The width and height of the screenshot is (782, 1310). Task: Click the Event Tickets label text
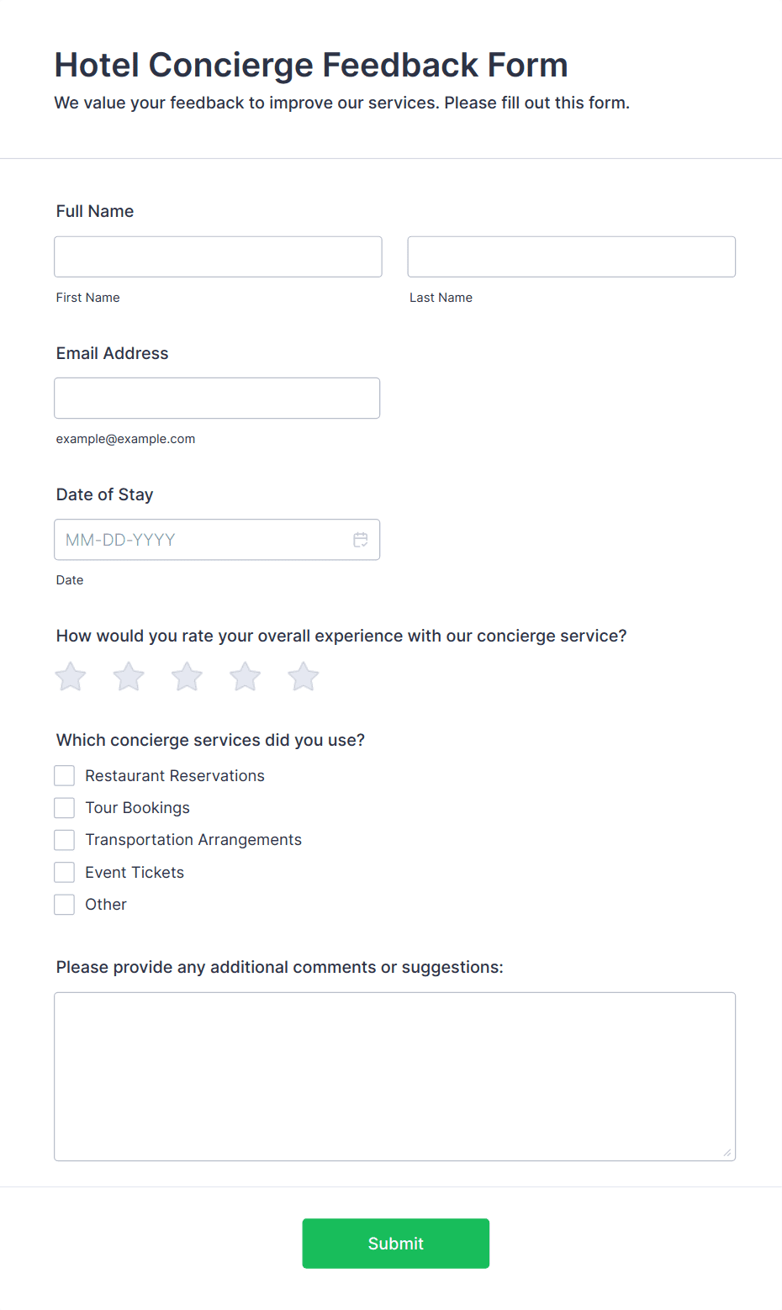[135, 873]
